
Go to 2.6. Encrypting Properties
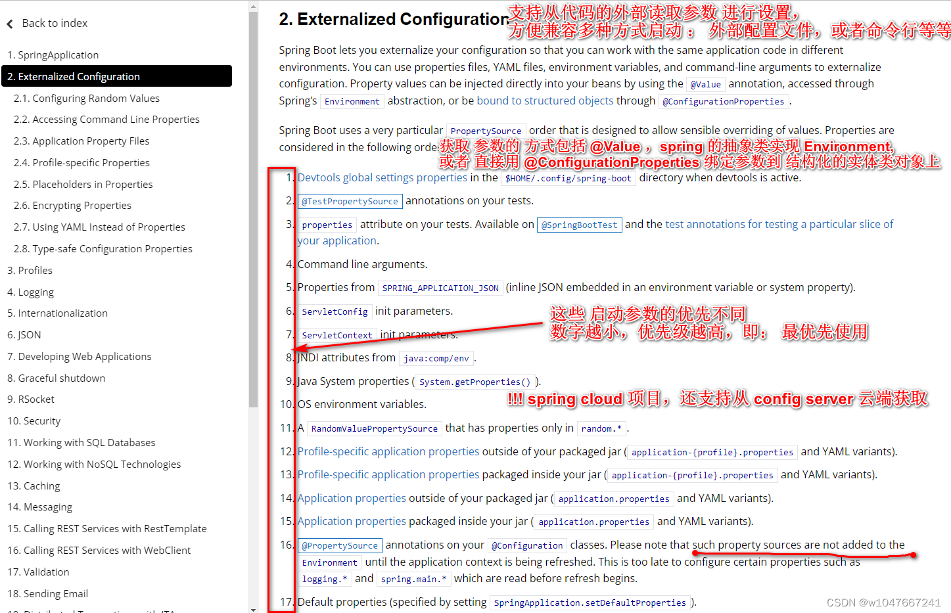pyautogui.click(x=73, y=206)
